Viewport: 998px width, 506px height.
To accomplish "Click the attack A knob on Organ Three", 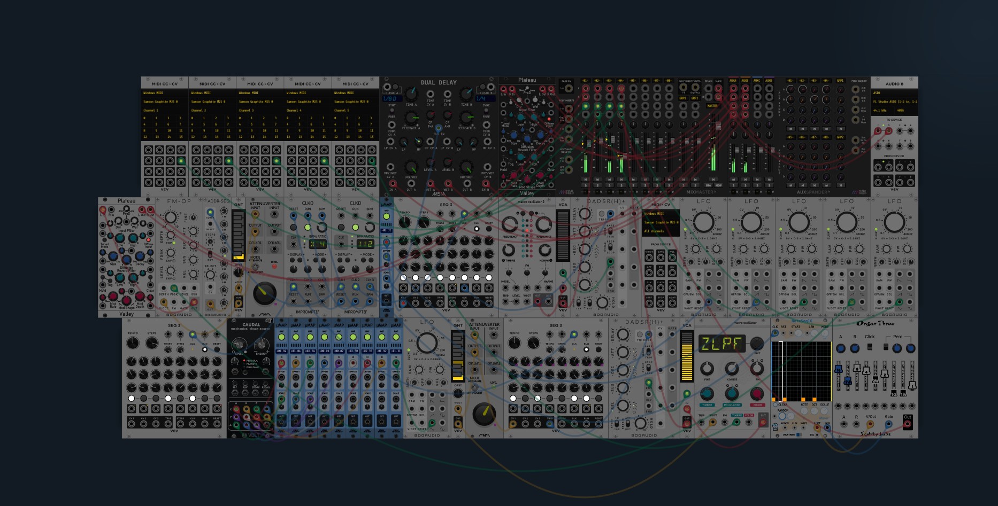I will (x=840, y=348).
